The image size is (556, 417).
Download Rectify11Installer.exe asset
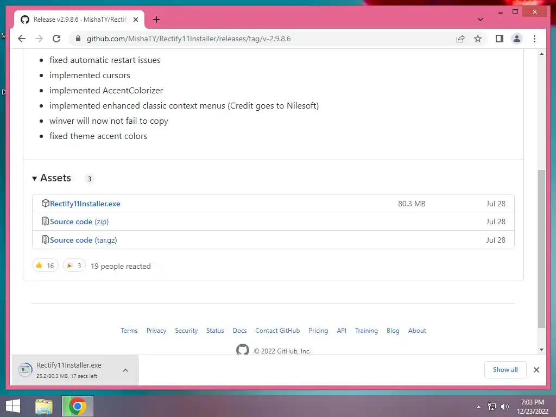tap(85, 204)
